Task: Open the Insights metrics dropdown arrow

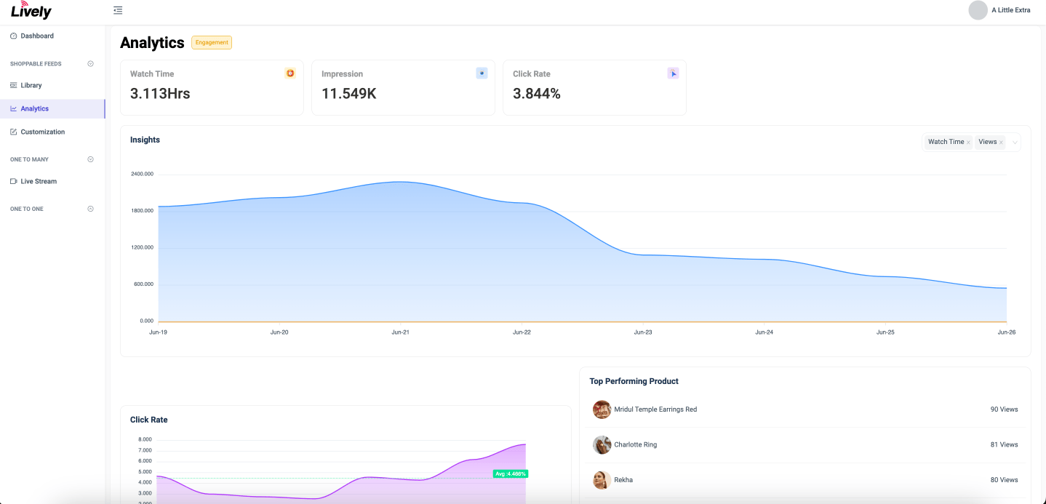Action: coord(1015,143)
